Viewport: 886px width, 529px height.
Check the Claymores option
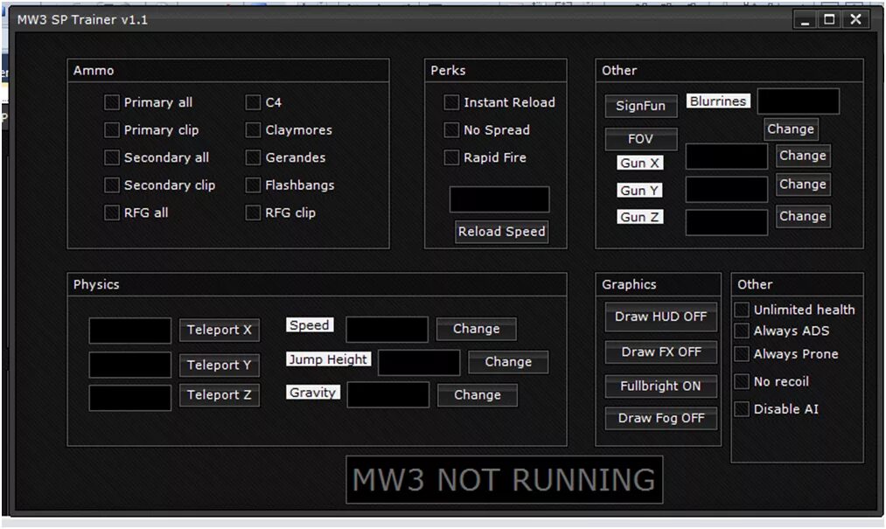pyautogui.click(x=253, y=130)
